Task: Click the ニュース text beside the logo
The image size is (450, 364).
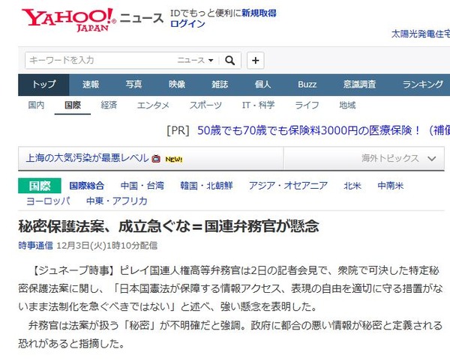Action: [142, 18]
